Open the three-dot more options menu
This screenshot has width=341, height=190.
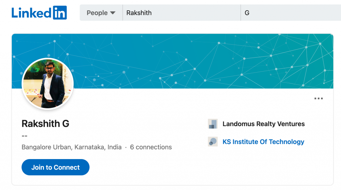(319, 98)
